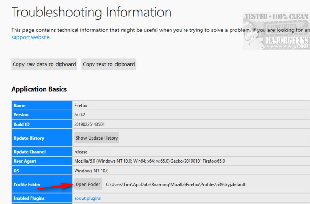Click the Profile Folder row label
Viewport: 310px width, 204px height.
point(42,184)
